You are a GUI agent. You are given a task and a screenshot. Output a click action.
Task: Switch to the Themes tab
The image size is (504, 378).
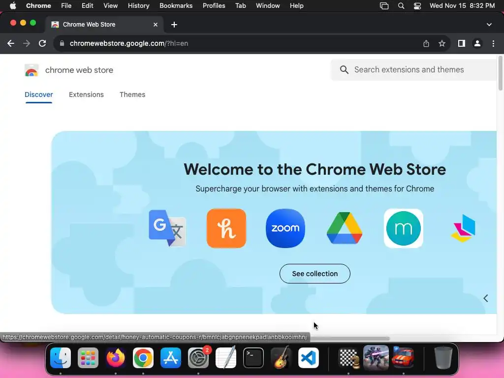coord(132,94)
